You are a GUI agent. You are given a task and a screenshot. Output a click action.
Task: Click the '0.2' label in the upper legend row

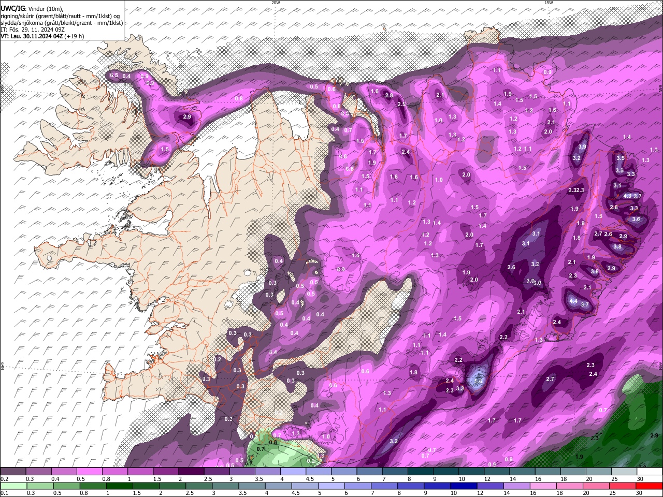(x=4, y=479)
